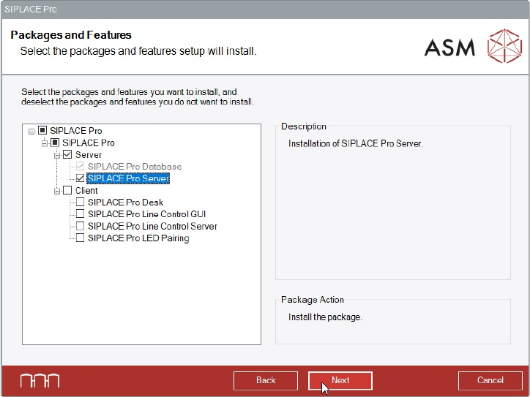Select SIPLACE Pro LED Pairing label
This screenshot has height=397, width=530.
[x=138, y=238]
